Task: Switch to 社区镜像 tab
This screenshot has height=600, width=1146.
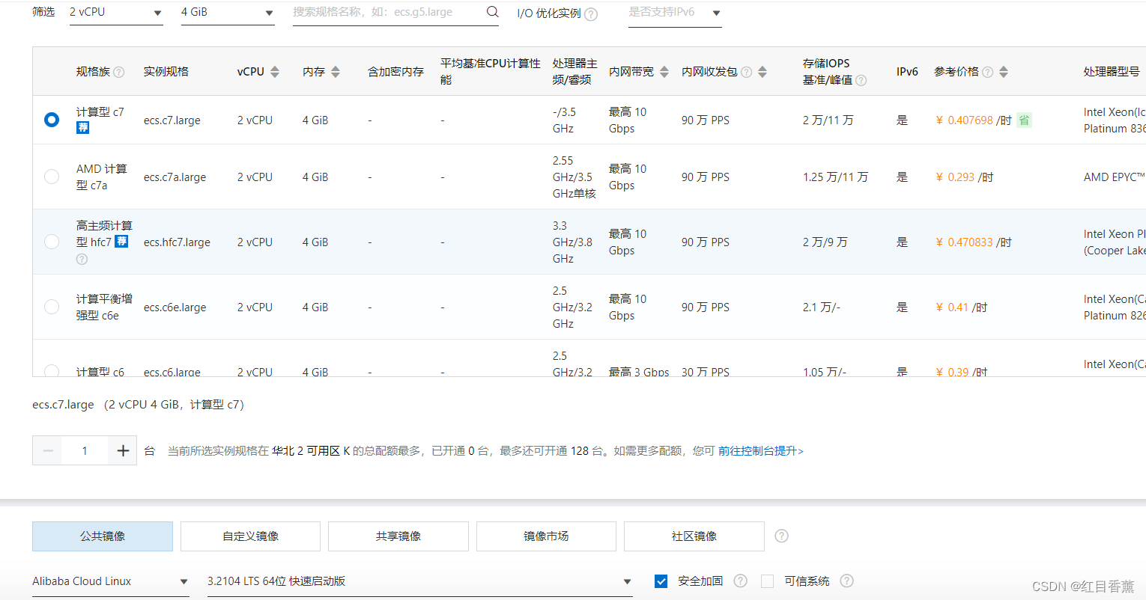Action: coord(694,536)
